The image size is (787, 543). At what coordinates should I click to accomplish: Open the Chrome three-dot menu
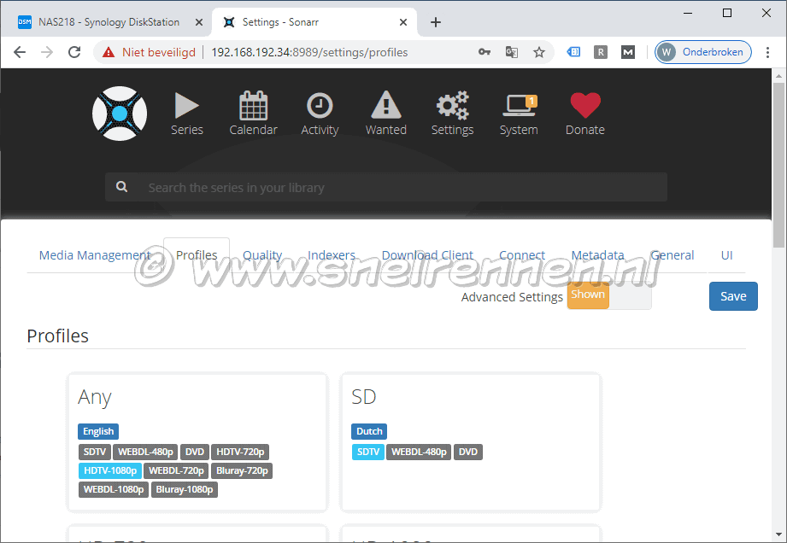click(767, 52)
